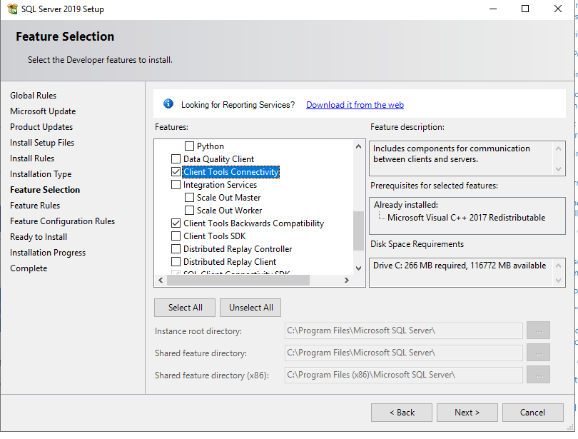
Task: Click the Instance root directory field
Action: [404, 330]
